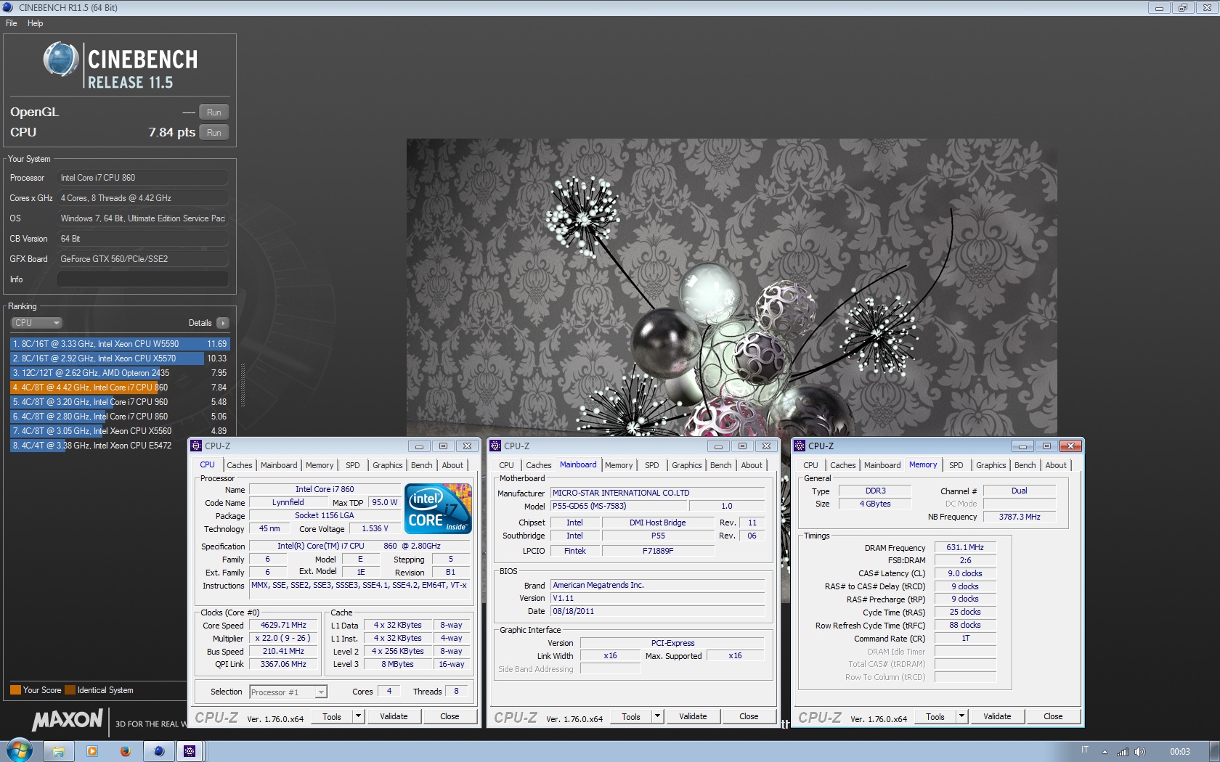This screenshot has height=762, width=1220.
Task: Expand Tools arrow in leftmost CPU-Z window
Action: coord(358,716)
